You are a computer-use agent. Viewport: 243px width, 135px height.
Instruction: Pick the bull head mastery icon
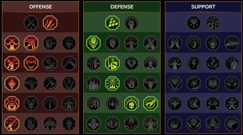[x=151, y=83]
